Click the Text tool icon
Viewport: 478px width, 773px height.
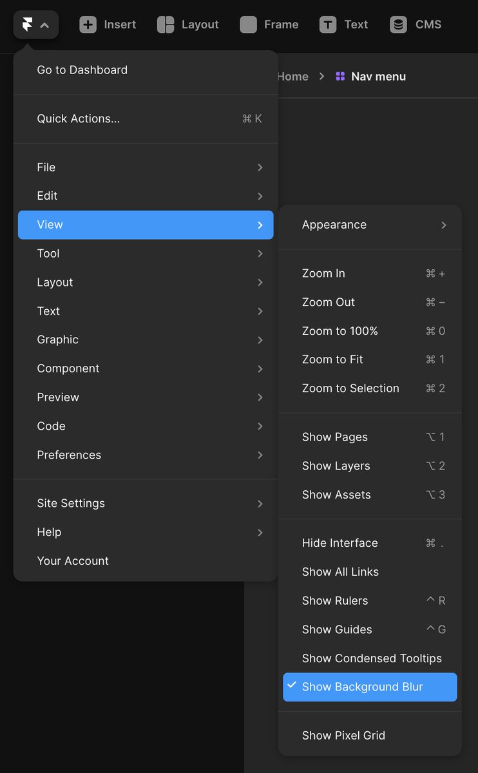(328, 24)
